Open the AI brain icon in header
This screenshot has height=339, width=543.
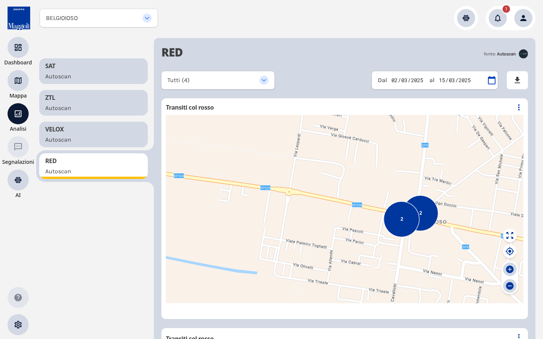[x=466, y=18]
